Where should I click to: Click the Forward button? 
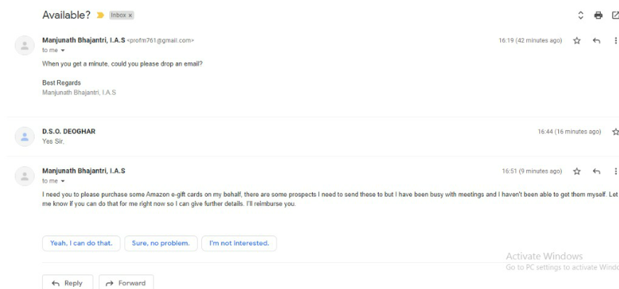coord(126,282)
